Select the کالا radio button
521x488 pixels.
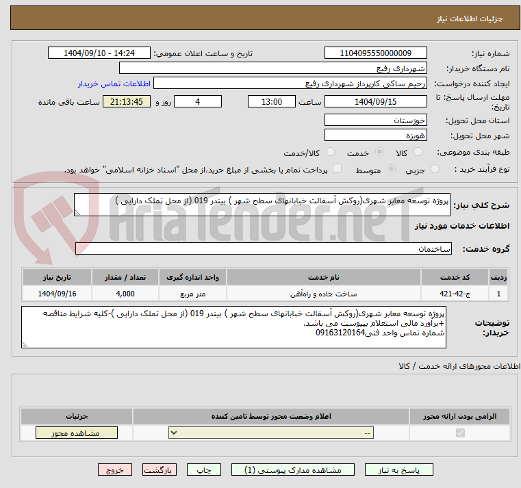point(418,152)
